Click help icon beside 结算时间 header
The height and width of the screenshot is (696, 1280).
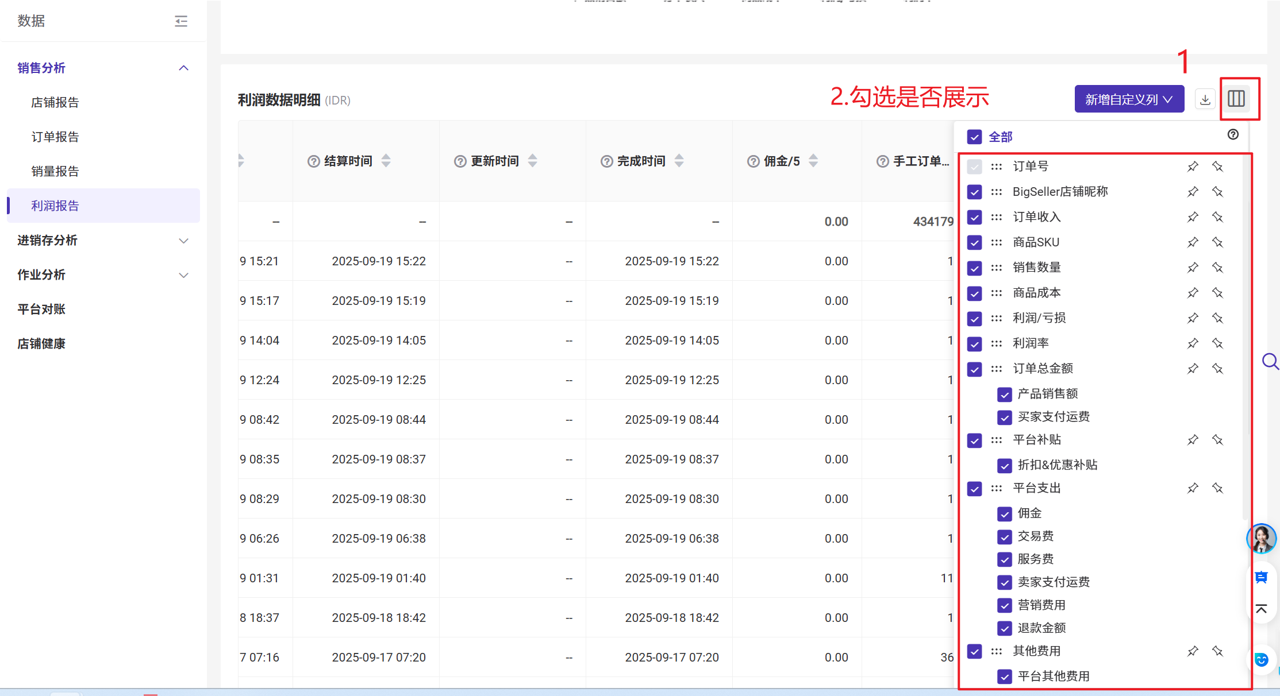point(314,161)
